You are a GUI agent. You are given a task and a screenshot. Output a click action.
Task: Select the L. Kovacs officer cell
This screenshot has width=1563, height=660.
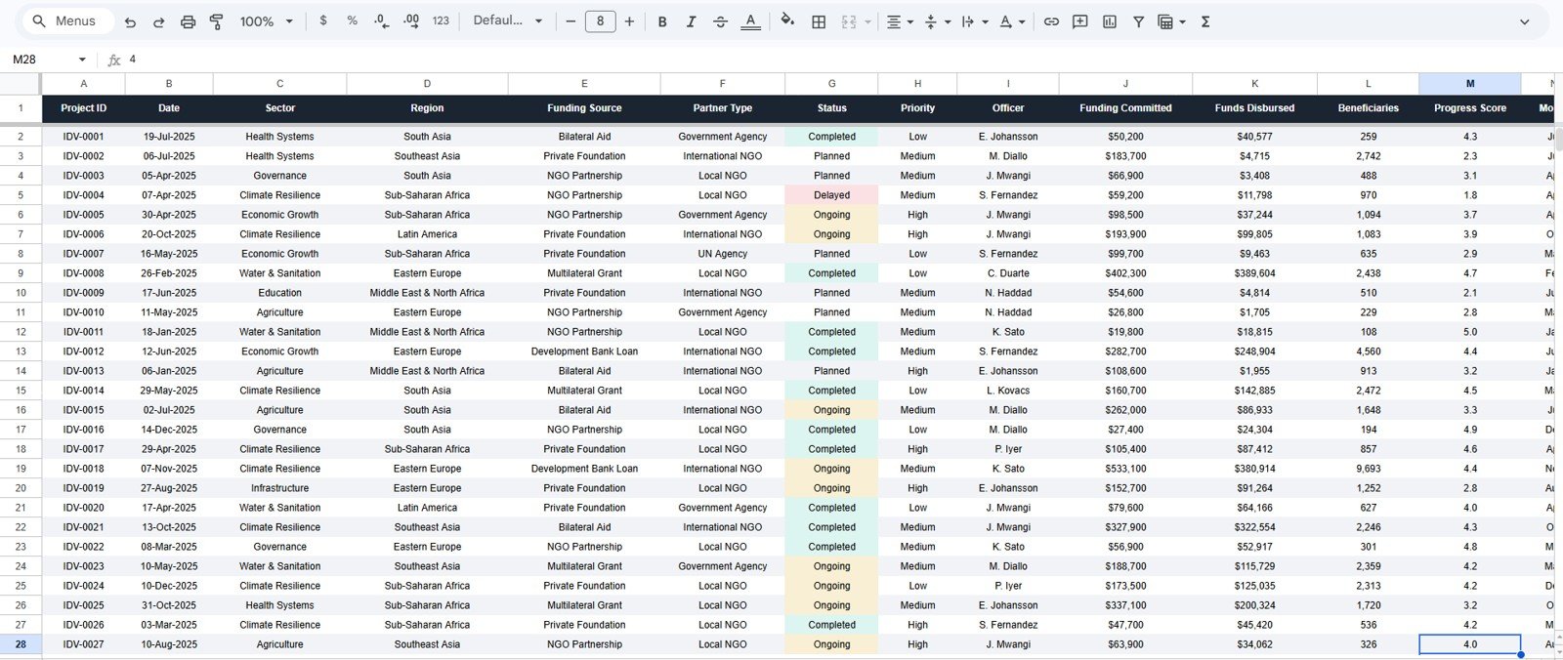[x=1008, y=391]
